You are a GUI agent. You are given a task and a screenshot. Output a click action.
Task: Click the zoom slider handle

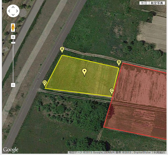click(13, 43)
